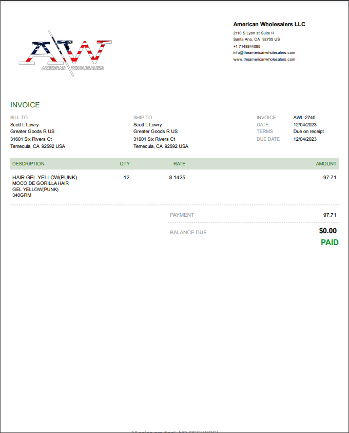Select the invoice number AWL-2740

pyautogui.click(x=304, y=117)
